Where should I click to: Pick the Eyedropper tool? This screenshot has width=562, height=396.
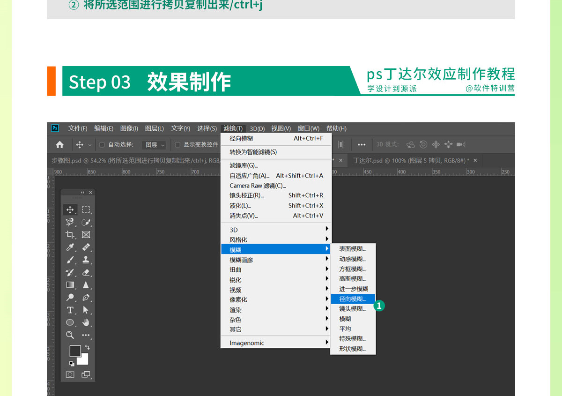[70, 247]
